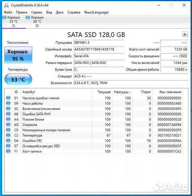
Task: Click status icon of attribute 01
Action: [8, 98]
